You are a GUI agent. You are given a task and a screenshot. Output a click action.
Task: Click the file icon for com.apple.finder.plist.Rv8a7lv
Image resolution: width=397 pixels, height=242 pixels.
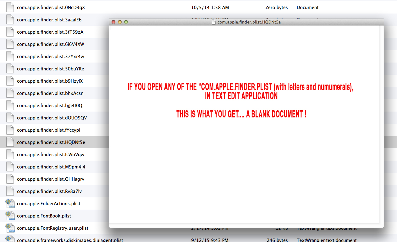tap(10, 191)
